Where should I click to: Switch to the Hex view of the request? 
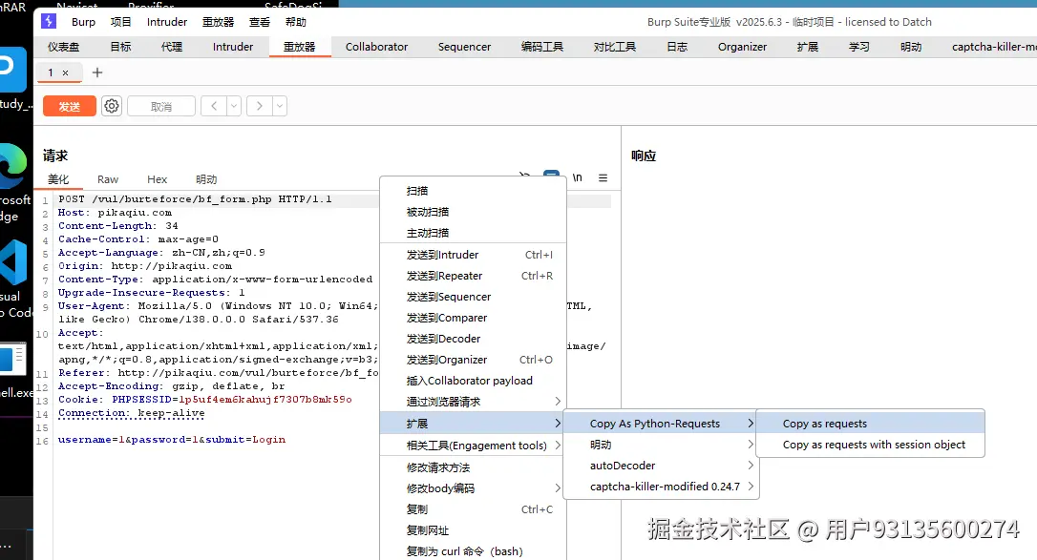coord(157,178)
